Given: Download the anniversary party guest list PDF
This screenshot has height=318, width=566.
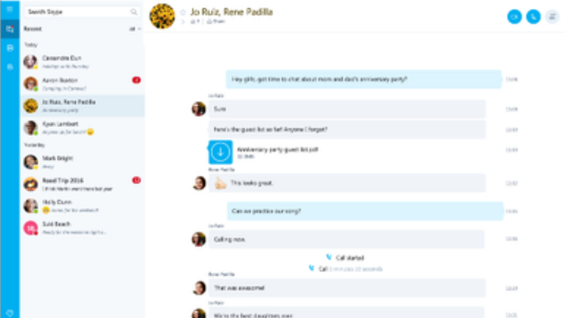Looking at the screenshot, I should [220, 152].
